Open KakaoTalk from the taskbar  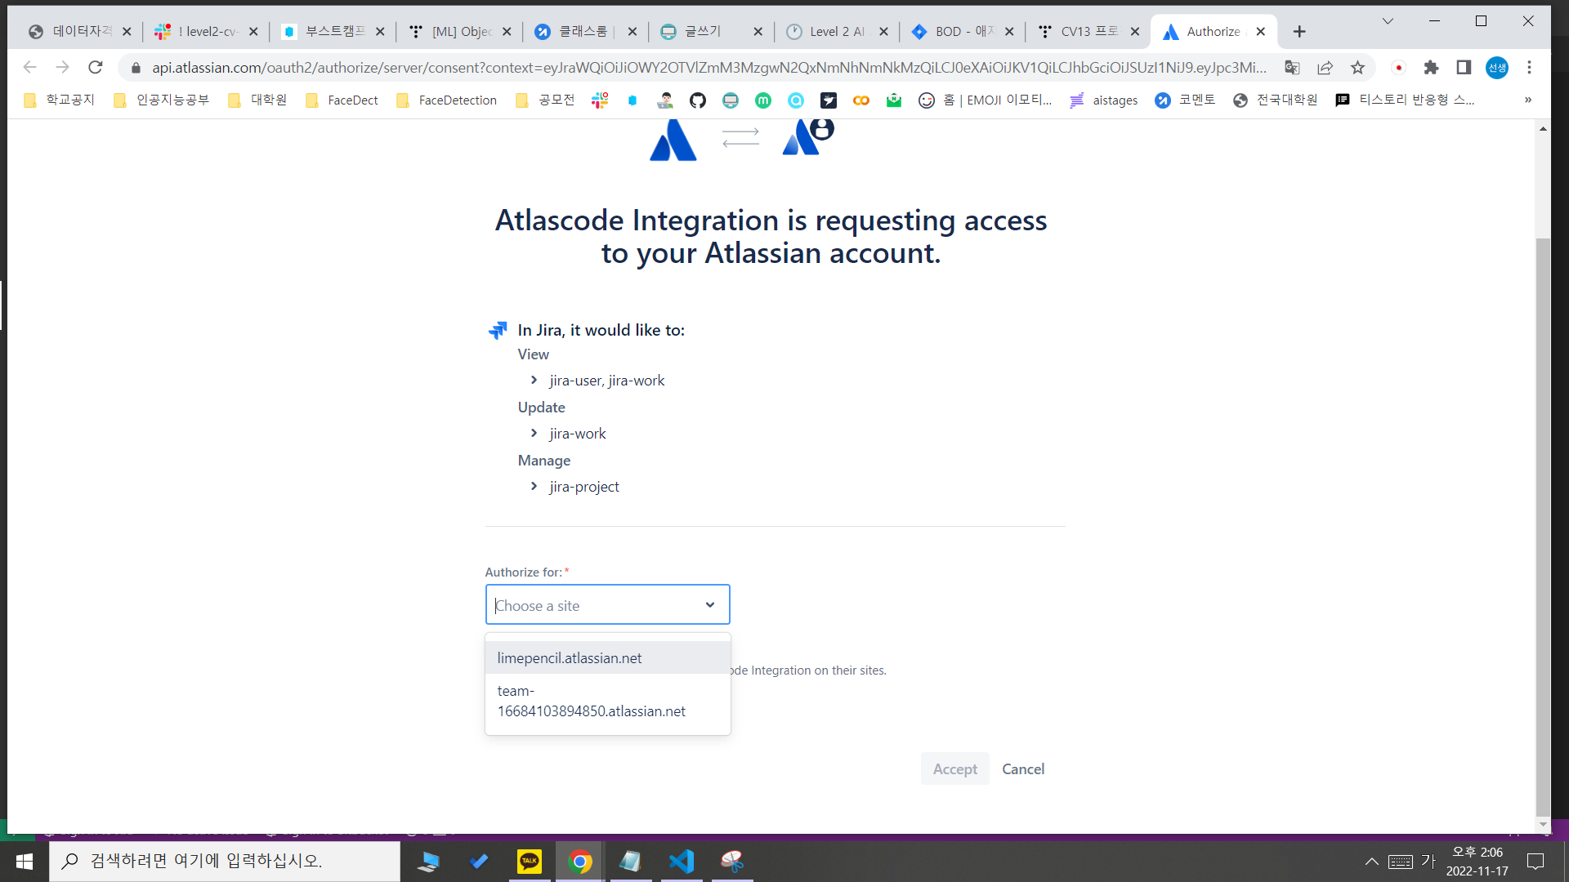pos(530,862)
